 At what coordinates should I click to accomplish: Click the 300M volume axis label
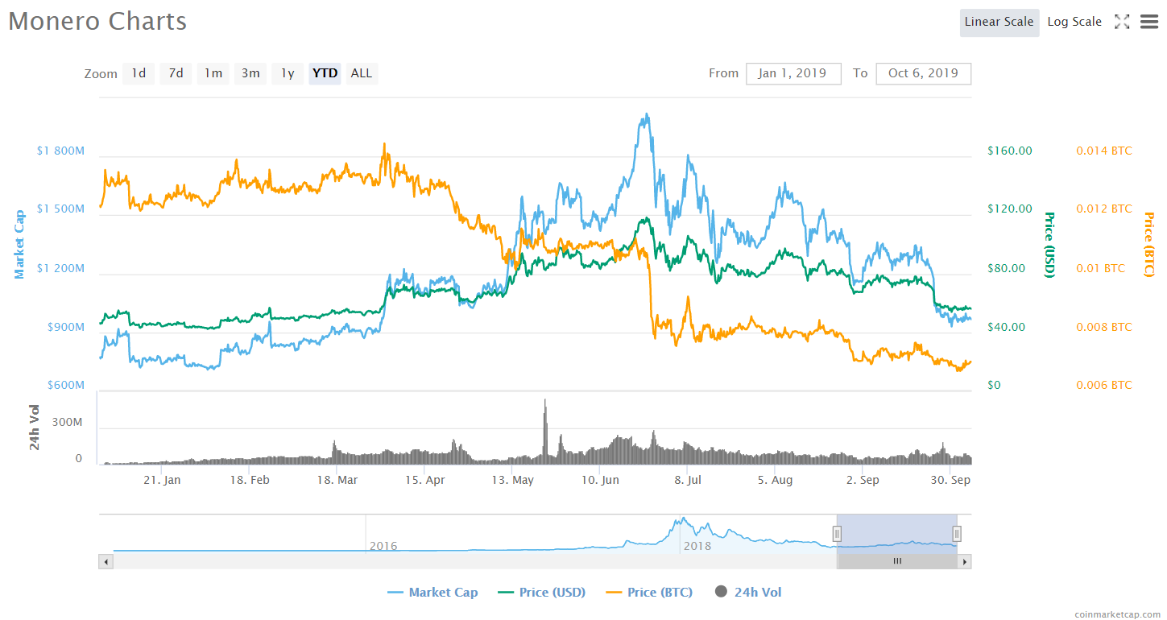(68, 422)
